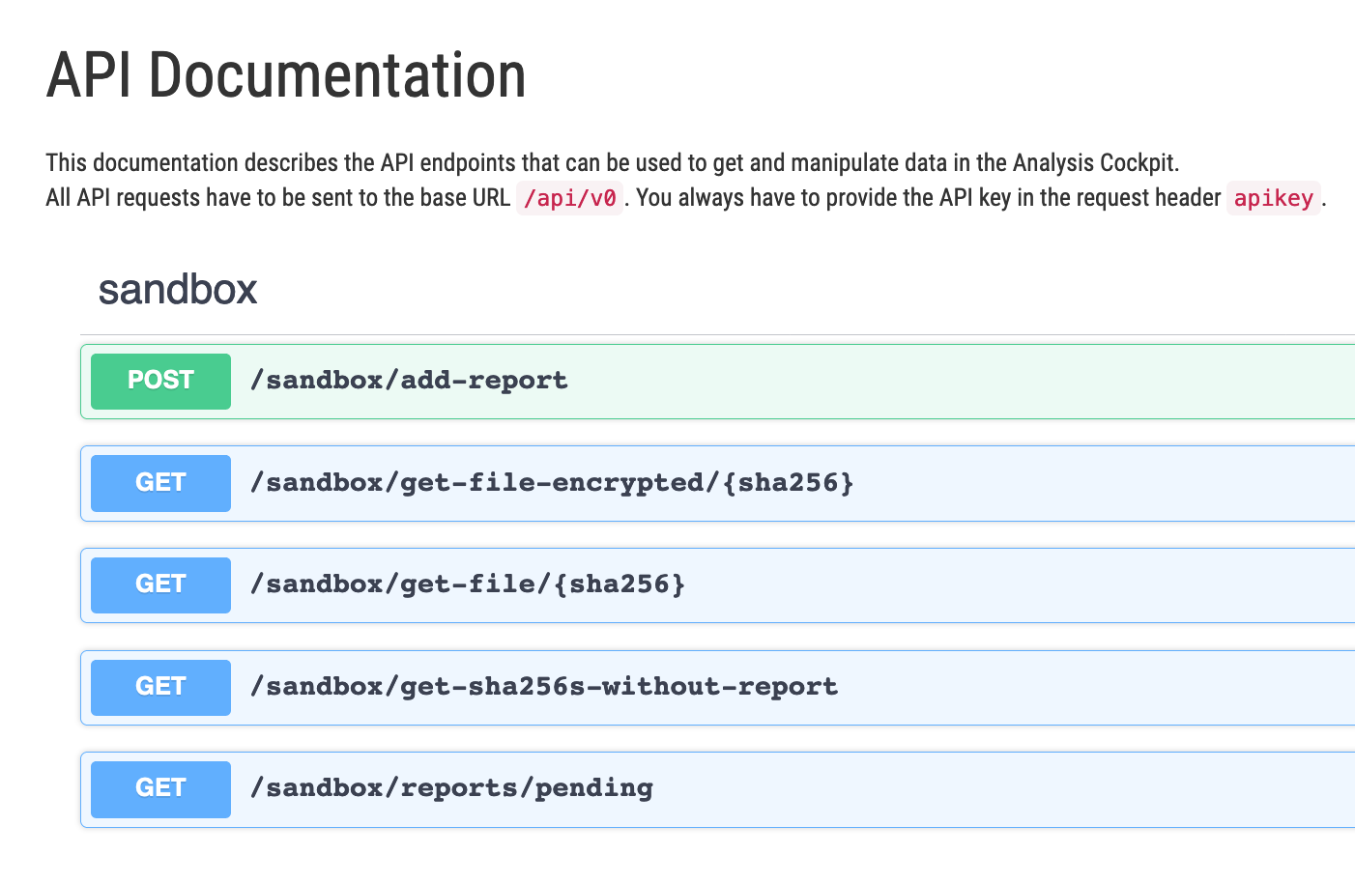Click GET badge beside /sandbox/get-file/{sha256}
Screen dimensions: 1355x883
coord(160,584)
